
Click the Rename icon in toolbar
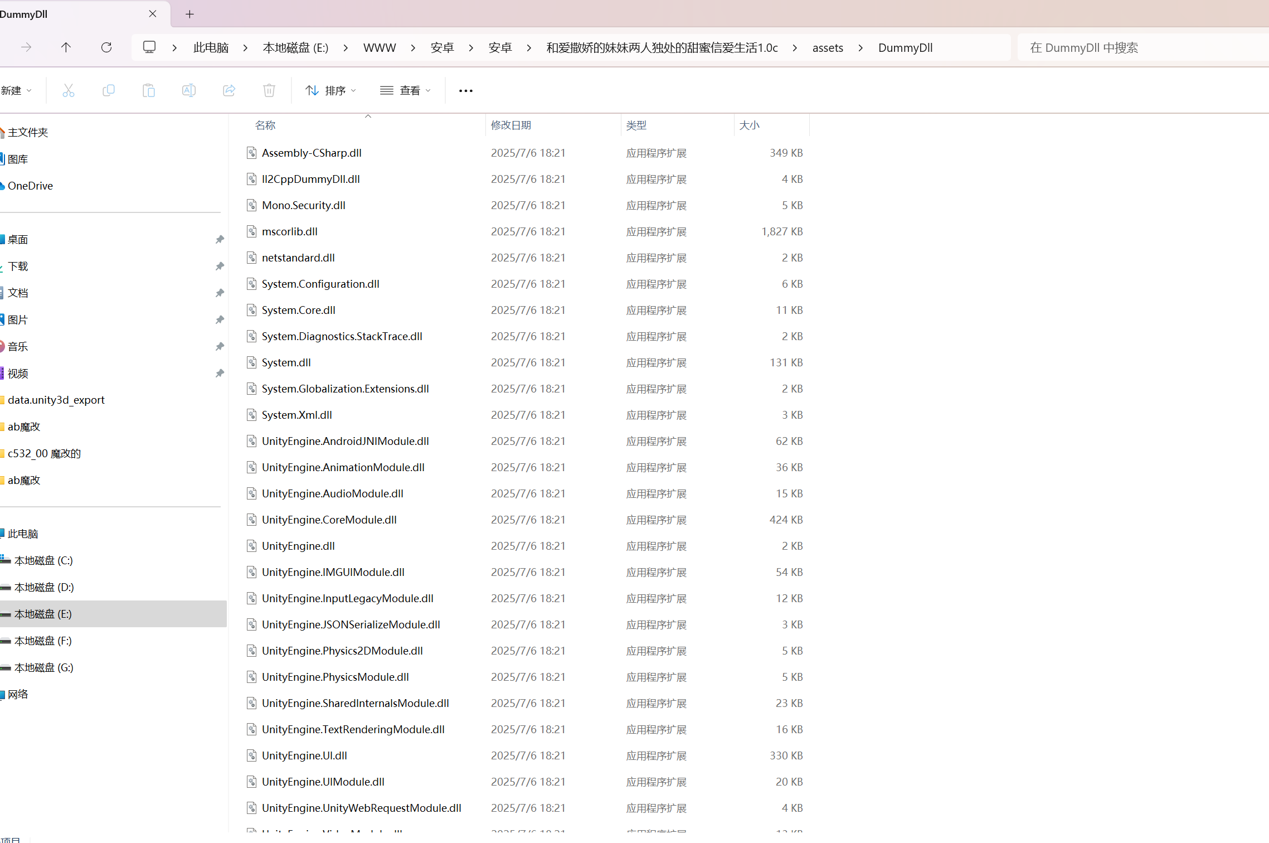pos(189,90)
